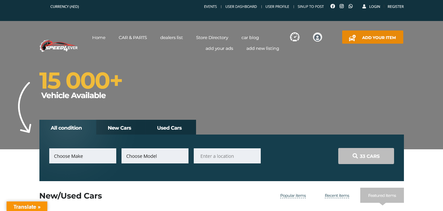Select the All condition tab

(x=66, y=128)
